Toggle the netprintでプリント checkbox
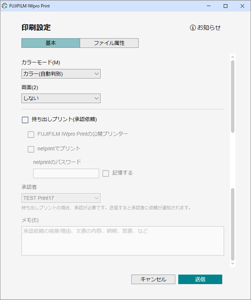Screen dimensions: 251x300 coord(31,149)
